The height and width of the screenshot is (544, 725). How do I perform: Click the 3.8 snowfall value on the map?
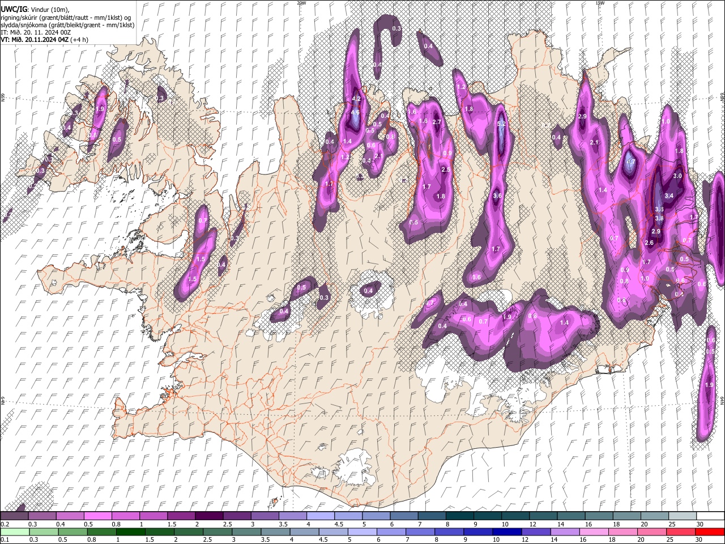click(659, 219)
